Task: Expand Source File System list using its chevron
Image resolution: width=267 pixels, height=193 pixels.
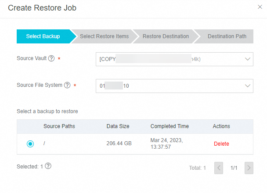Action: tap(247, 86)
